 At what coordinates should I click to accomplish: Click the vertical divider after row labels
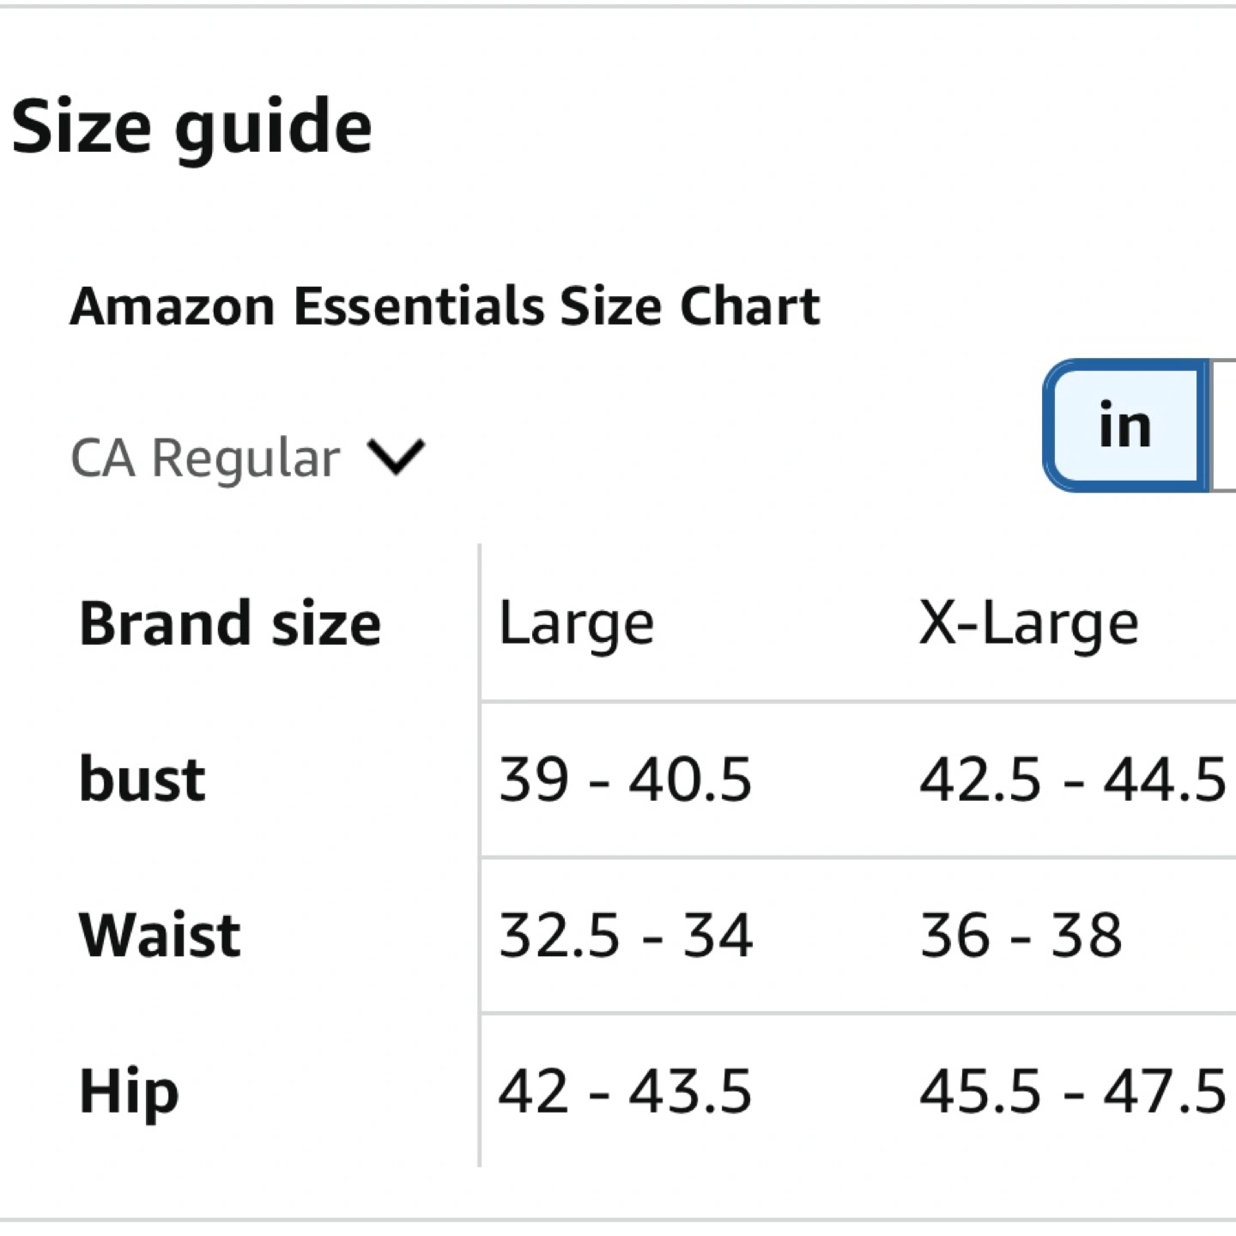(479, 858)
